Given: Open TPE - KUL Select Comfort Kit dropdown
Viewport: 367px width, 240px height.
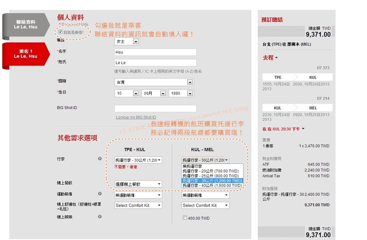Looking at the screenshot, I should click(138, 205).
